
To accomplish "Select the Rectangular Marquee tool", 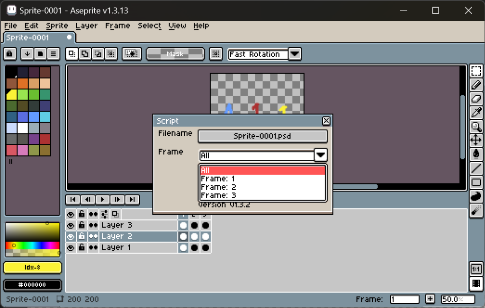I will pos(476,71).
